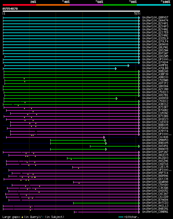Viewport: 173px width, 219px height.
Task: Click the purple alignment bar for UniRef100_C8NRN1
Action: [107, 212]
